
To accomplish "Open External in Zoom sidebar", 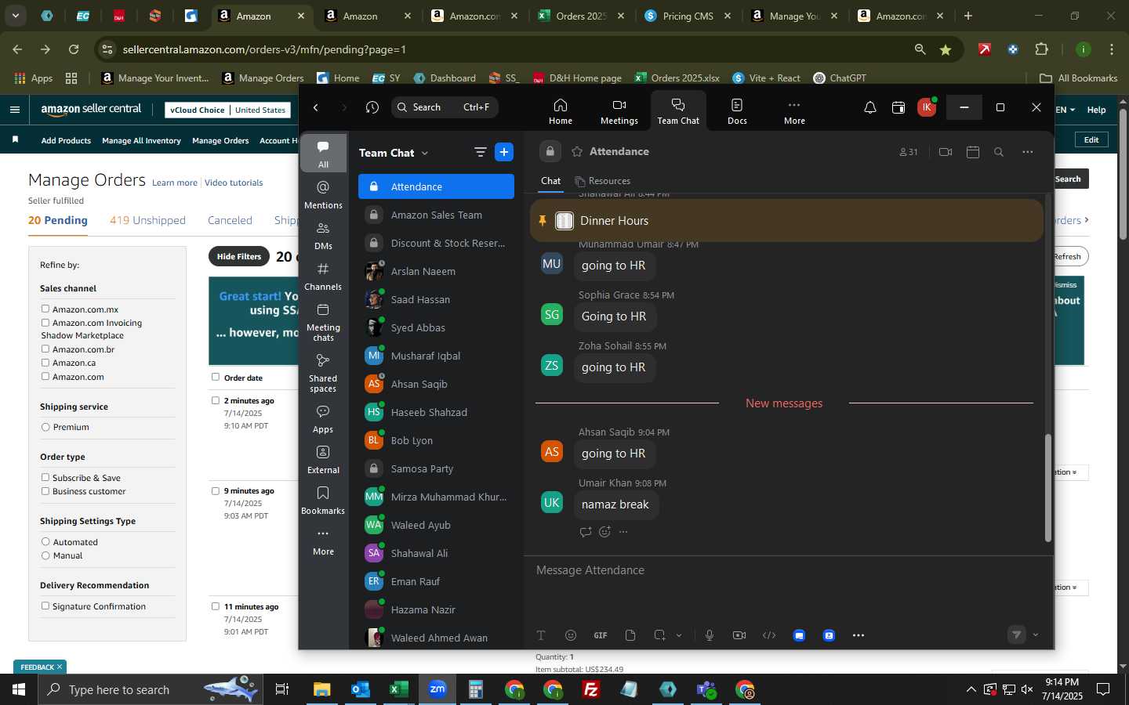I will click(x=323, y=459).
